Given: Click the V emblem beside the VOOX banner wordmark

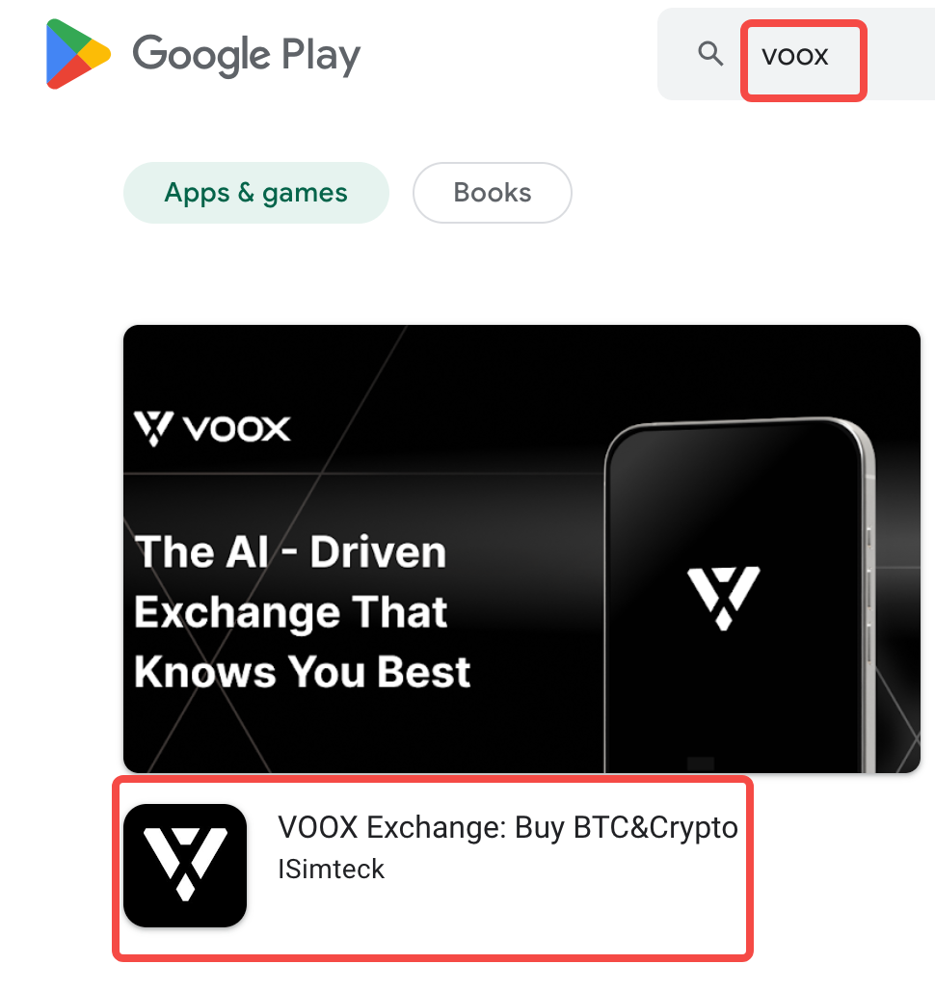Looking at the screenshot, I should tap(153, 429).
